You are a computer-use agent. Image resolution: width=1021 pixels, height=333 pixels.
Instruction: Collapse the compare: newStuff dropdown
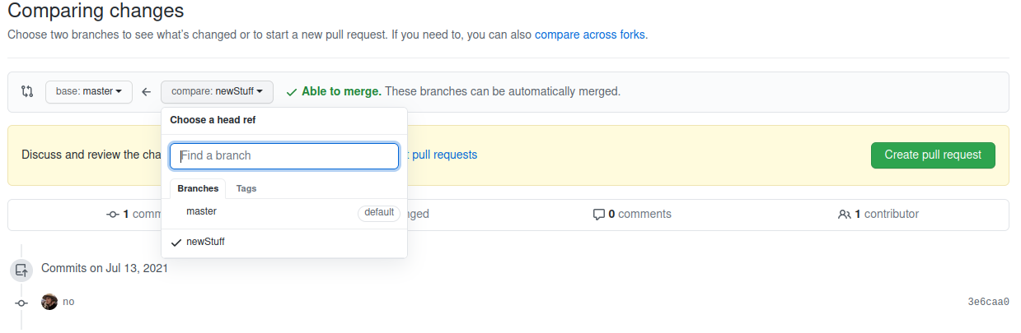click(217, 92)
